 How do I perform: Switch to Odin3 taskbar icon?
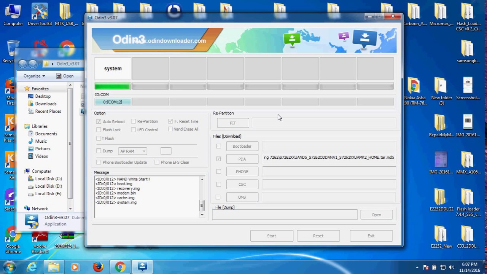coord(142,267)
